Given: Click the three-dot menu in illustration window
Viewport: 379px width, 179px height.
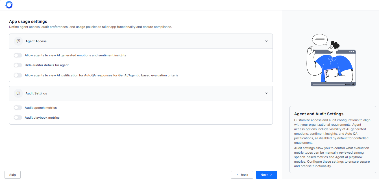Looking at the screenshot, I should coord(352,52).
